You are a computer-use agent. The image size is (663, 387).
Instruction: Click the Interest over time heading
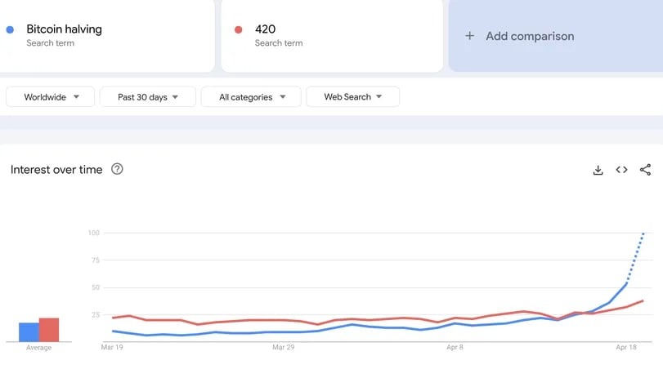click(56, 170)
